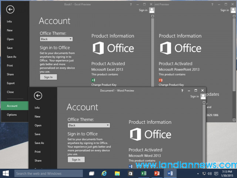The height and width of the screenshot is (178, 237).
Task: Click the volume speaker icon in the tray
Action: click(210, 174)
